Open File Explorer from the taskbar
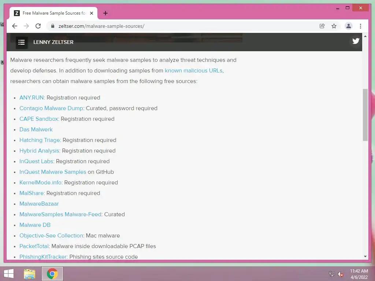375x281 pixels. pyautogui.click(x=30, y=274)
